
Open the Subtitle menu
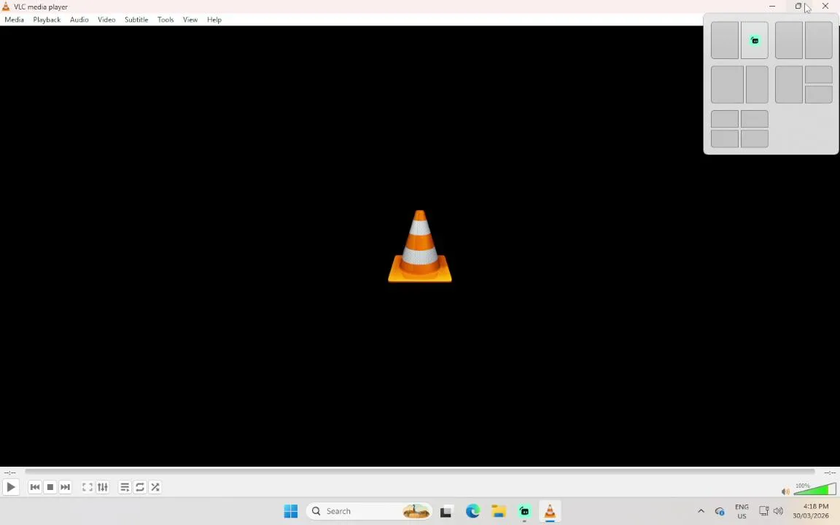pos(136,20)
